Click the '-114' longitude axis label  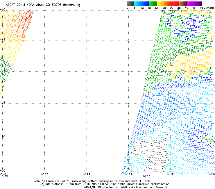[x=87, y=174]
